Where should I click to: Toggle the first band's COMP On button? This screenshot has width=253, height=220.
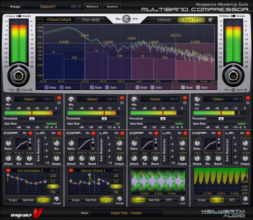[30, 133]
